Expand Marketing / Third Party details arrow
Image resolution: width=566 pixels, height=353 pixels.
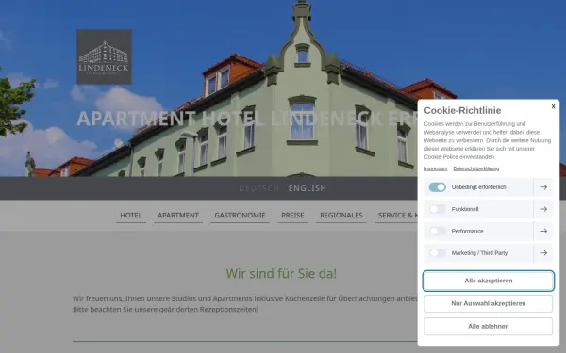click(543, 253)
